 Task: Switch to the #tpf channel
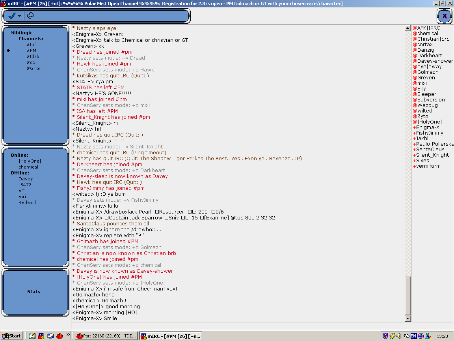(31, 45)
